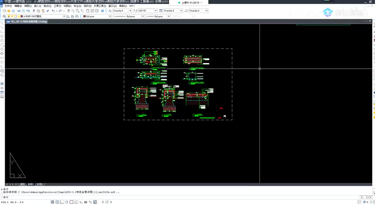Screen dimensions: 375x204
Task: Expand the first ByLayer linetype dropdown
Action: 143,16
